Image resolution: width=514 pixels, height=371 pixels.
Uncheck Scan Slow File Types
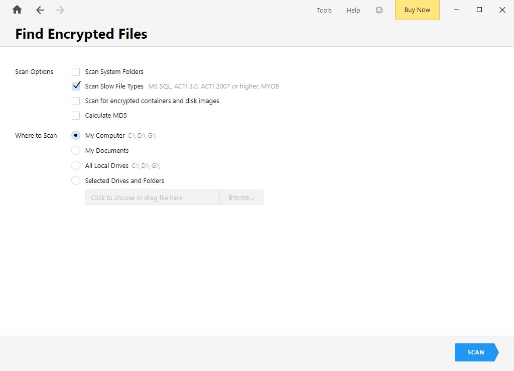click(x=76, y=86)
